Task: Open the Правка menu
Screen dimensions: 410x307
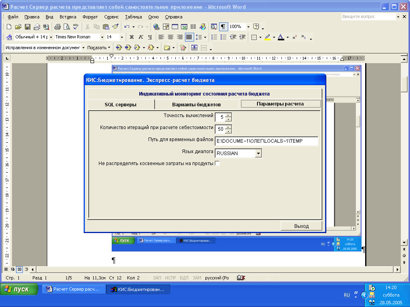Action: pos(32,17)
